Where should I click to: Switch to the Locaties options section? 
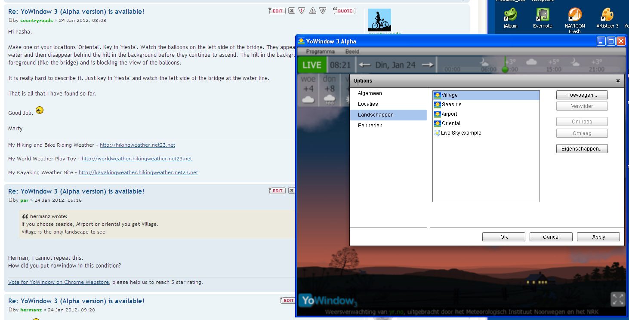point(368,104)
